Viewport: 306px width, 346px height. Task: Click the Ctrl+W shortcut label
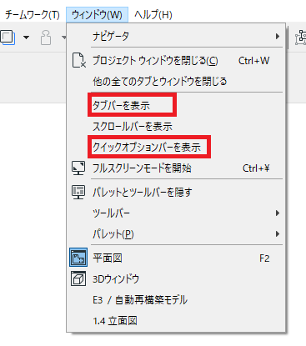coord(254,61)
